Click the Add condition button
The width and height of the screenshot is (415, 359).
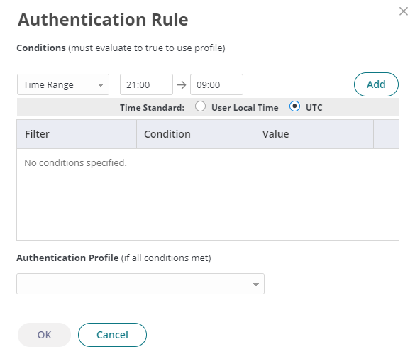click(x=376, y=84)
